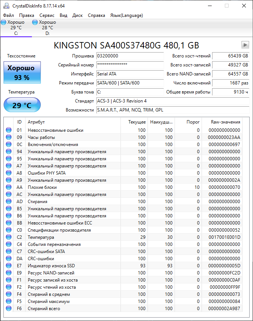
Task: Open the Правка menu
Action: point(27,15)
